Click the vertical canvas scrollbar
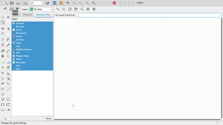Image resolution: width=223 pixels, height=125 pixels. pyautogui.click(x=222, y=68)
